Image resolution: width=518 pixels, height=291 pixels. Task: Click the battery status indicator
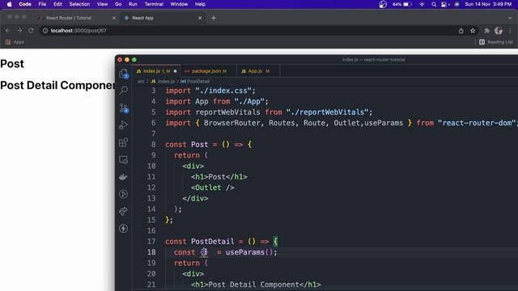point(402,4)
